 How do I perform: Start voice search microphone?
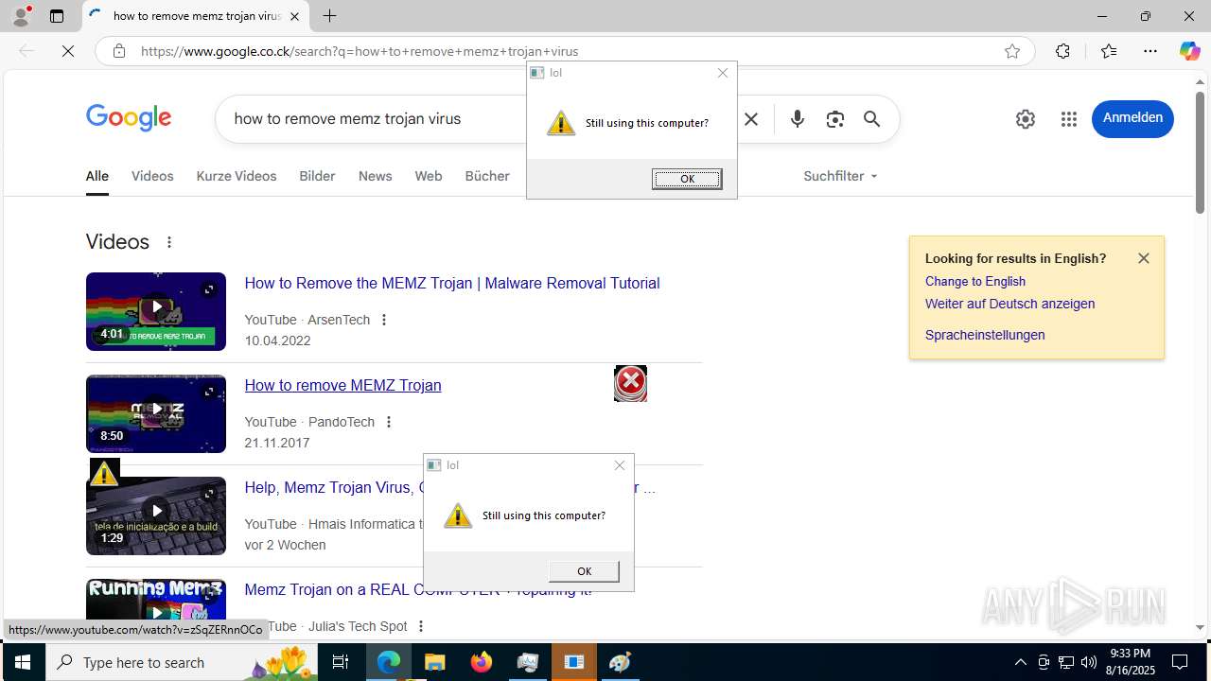click(798, 119)
